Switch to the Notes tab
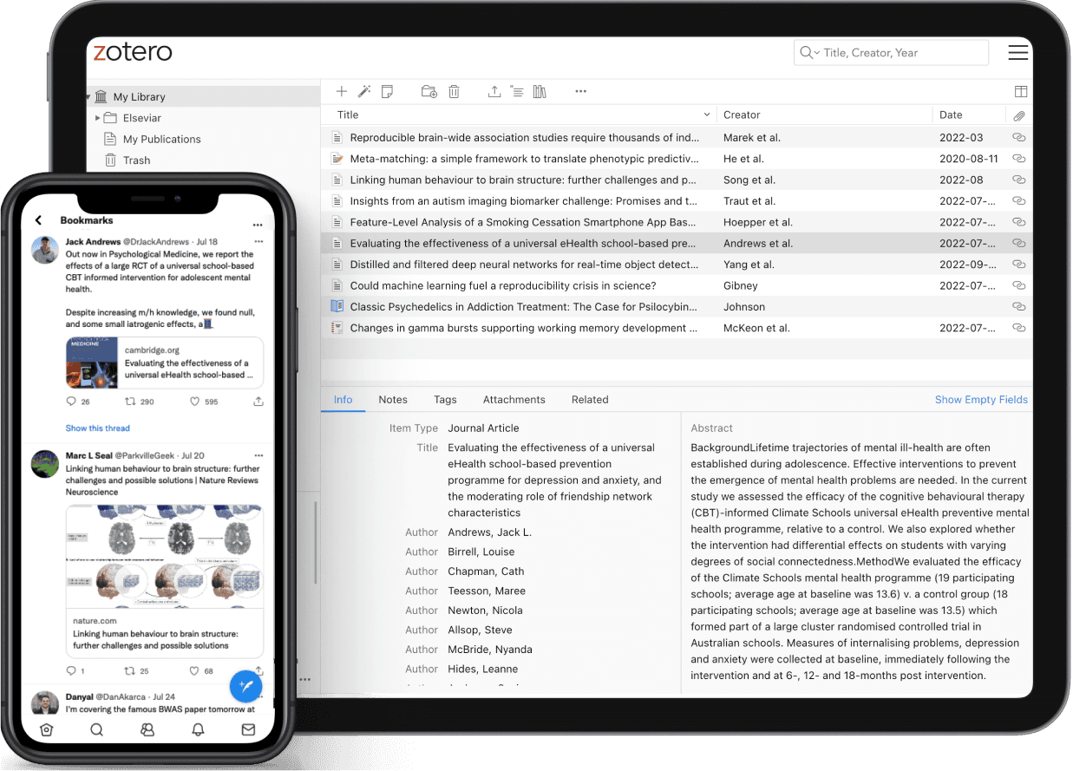Viewport: 1086px width, 771px height. pyautogui.click(x=393, y=400)
